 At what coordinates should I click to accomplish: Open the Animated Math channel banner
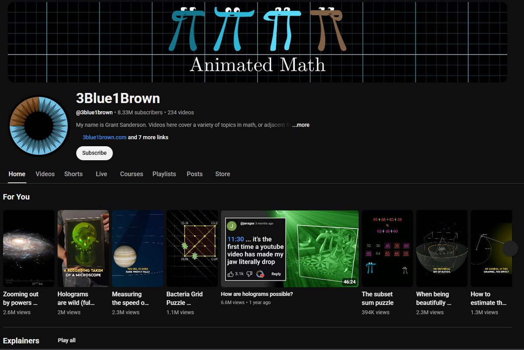point(258,42)
